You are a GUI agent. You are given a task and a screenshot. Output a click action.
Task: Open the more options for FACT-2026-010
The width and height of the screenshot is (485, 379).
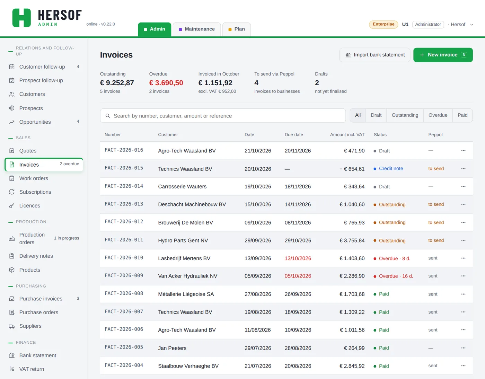click(463, 258)
